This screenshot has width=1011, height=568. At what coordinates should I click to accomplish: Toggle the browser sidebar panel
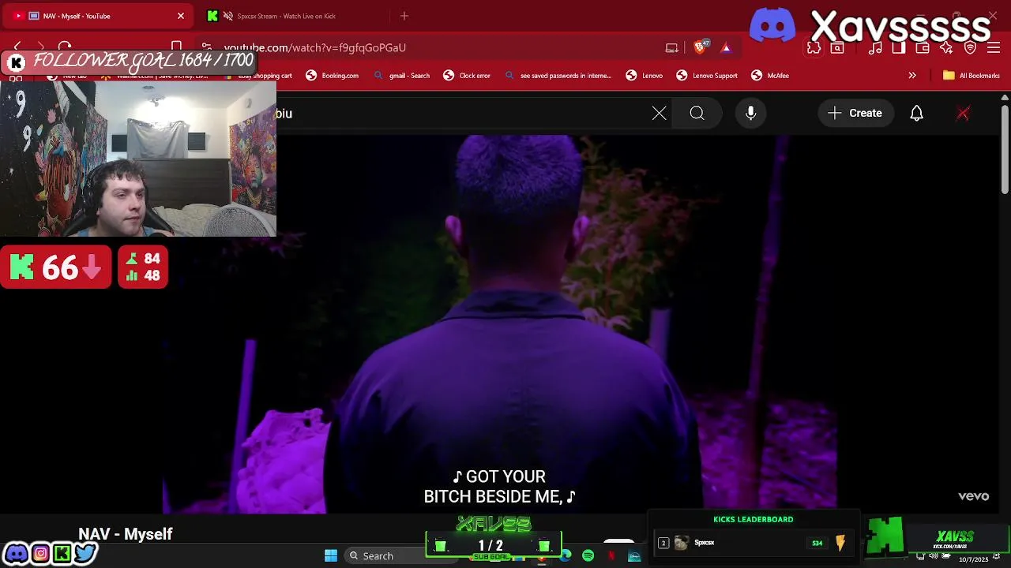[x=899, y=47]
